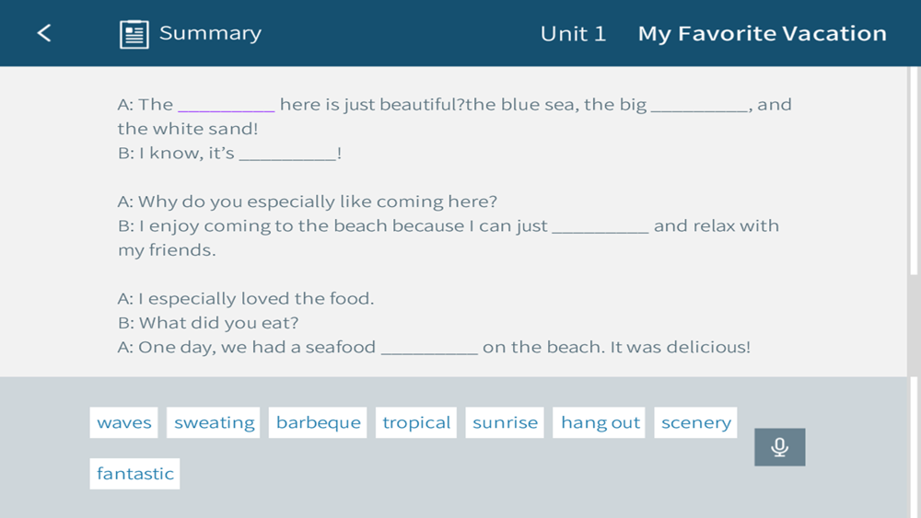
Task: Choose the 'barbeque' word tile
Action: (318, 422)
